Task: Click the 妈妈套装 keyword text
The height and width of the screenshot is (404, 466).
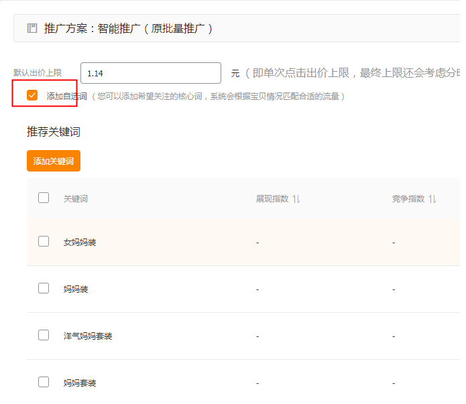Action: [x=80, y=383]
